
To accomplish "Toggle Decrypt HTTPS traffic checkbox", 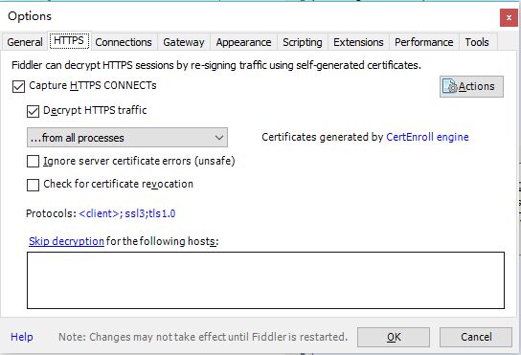I will pos(33,111).
